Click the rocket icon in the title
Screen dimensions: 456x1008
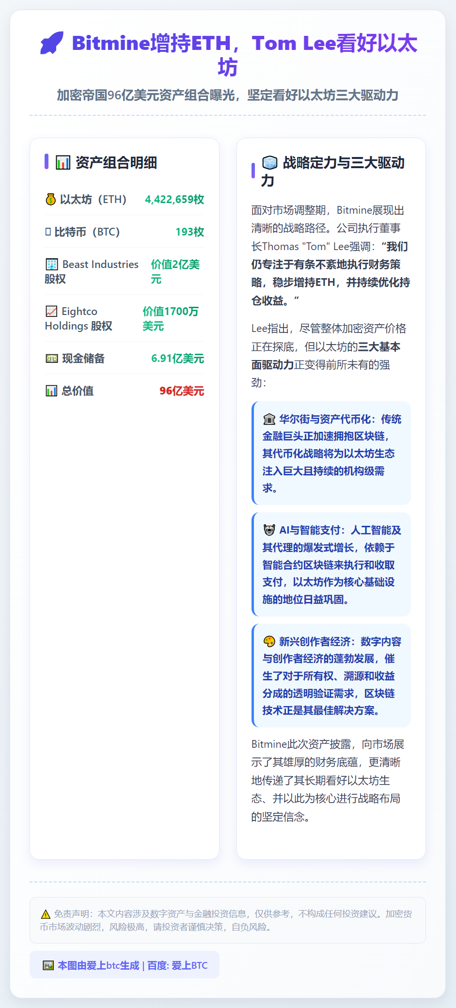[52, 43]
